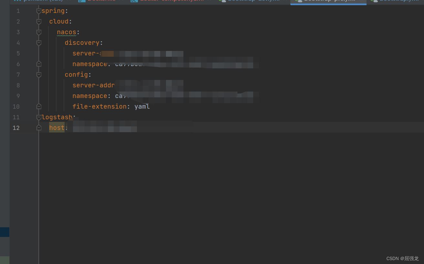This screenshot has height=264, width=424.
Task: Click the file-extension key
Action: point(99,107)
